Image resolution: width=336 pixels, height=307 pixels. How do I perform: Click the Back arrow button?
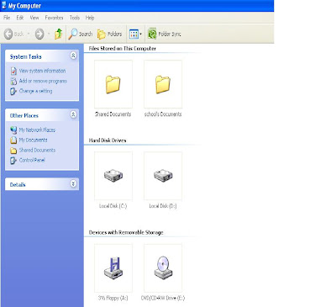pyautogui.click(x=8, y=34)
